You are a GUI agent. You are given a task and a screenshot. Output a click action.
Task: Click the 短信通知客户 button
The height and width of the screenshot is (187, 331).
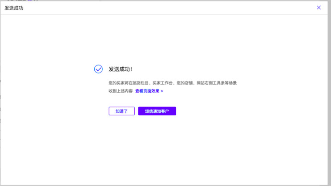[157, 111]
